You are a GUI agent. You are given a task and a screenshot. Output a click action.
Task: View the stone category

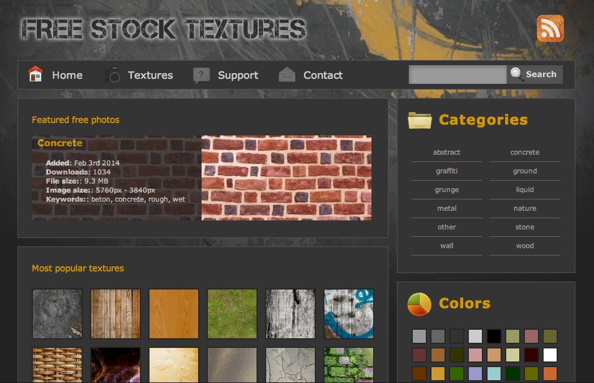point(525,227)
